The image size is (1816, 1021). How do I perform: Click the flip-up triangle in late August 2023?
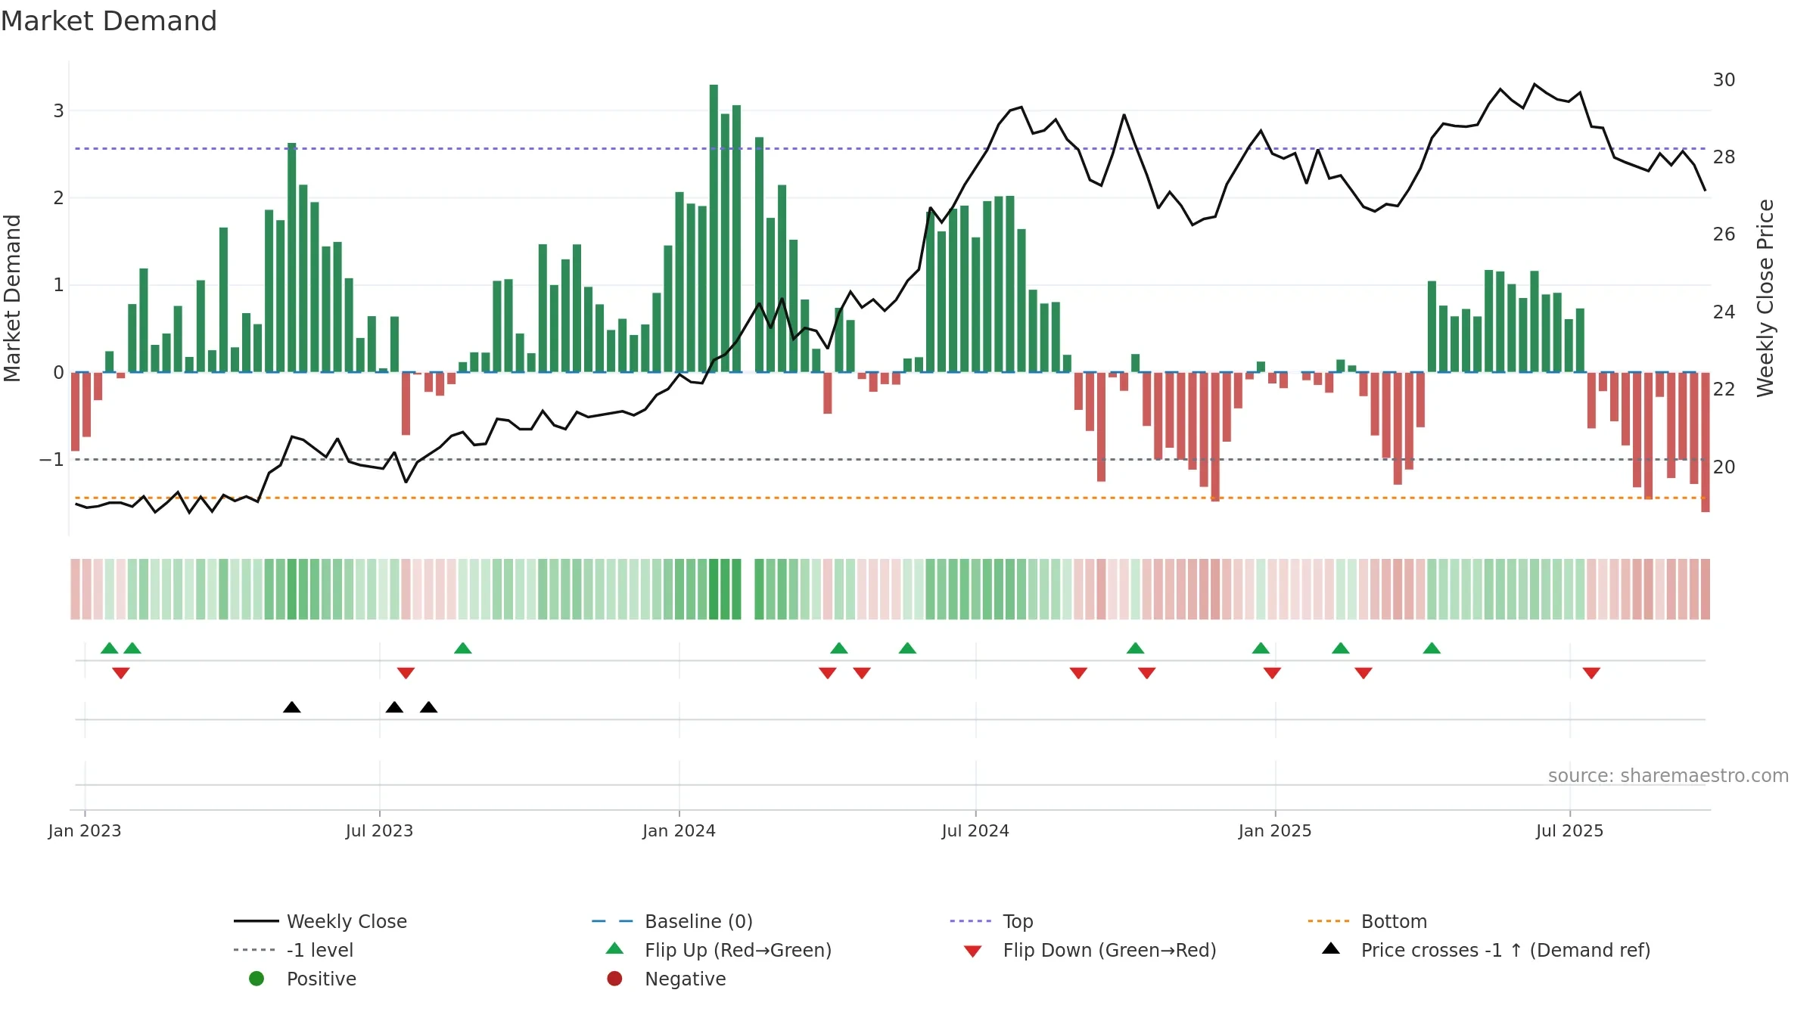[463, 648]
